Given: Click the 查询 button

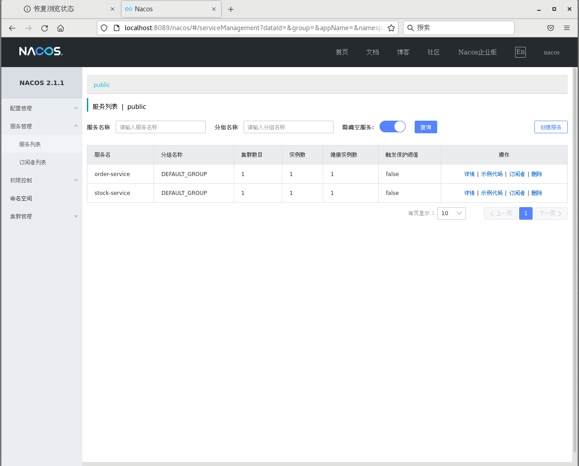Looking at the screenshot, I should [426, 127].
